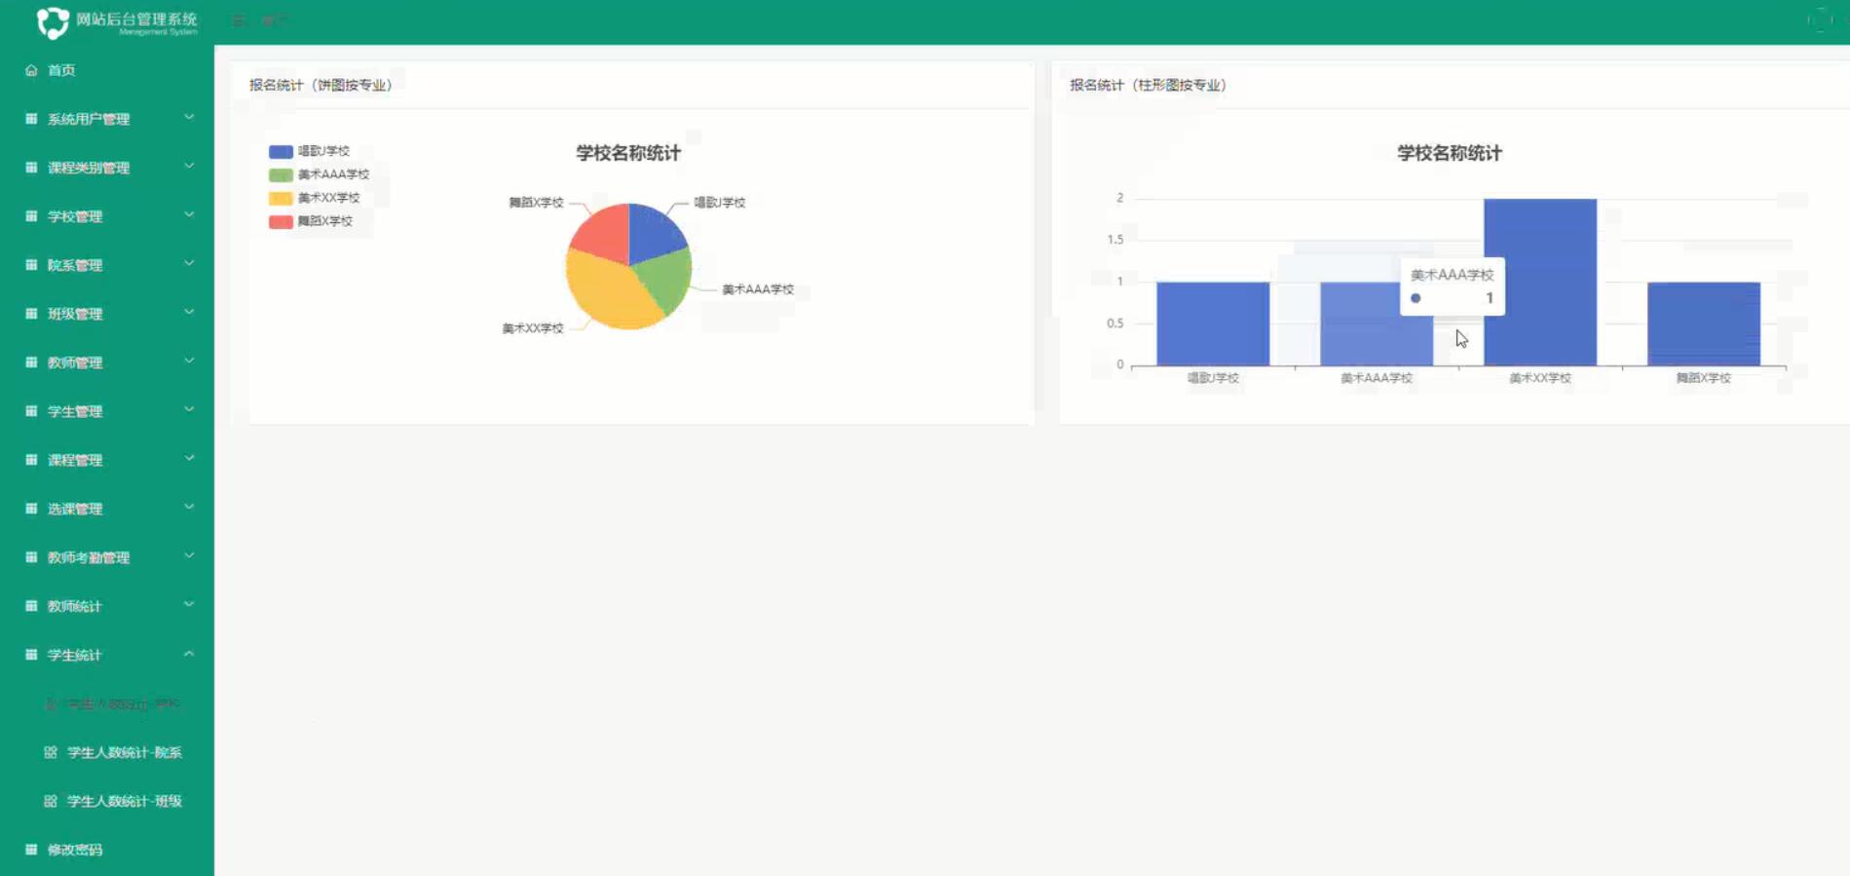Click the website management system logo icon
The width and height of the screenshot is (1850, 876).
(x=53, y=21)
